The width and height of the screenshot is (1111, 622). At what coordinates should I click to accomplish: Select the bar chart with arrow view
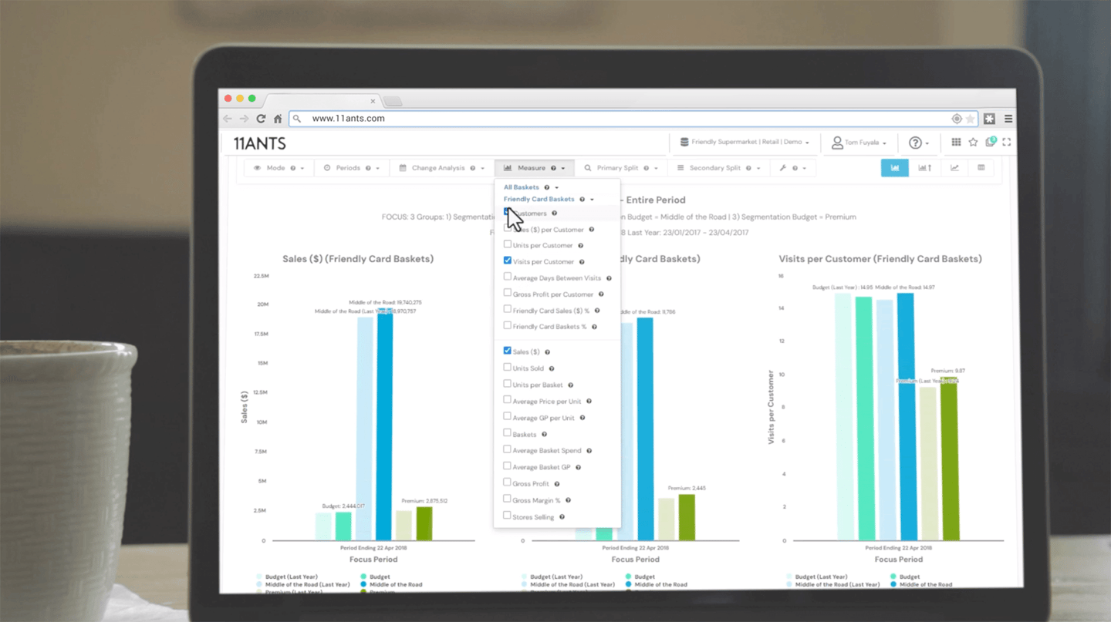[x=924, y=168]
